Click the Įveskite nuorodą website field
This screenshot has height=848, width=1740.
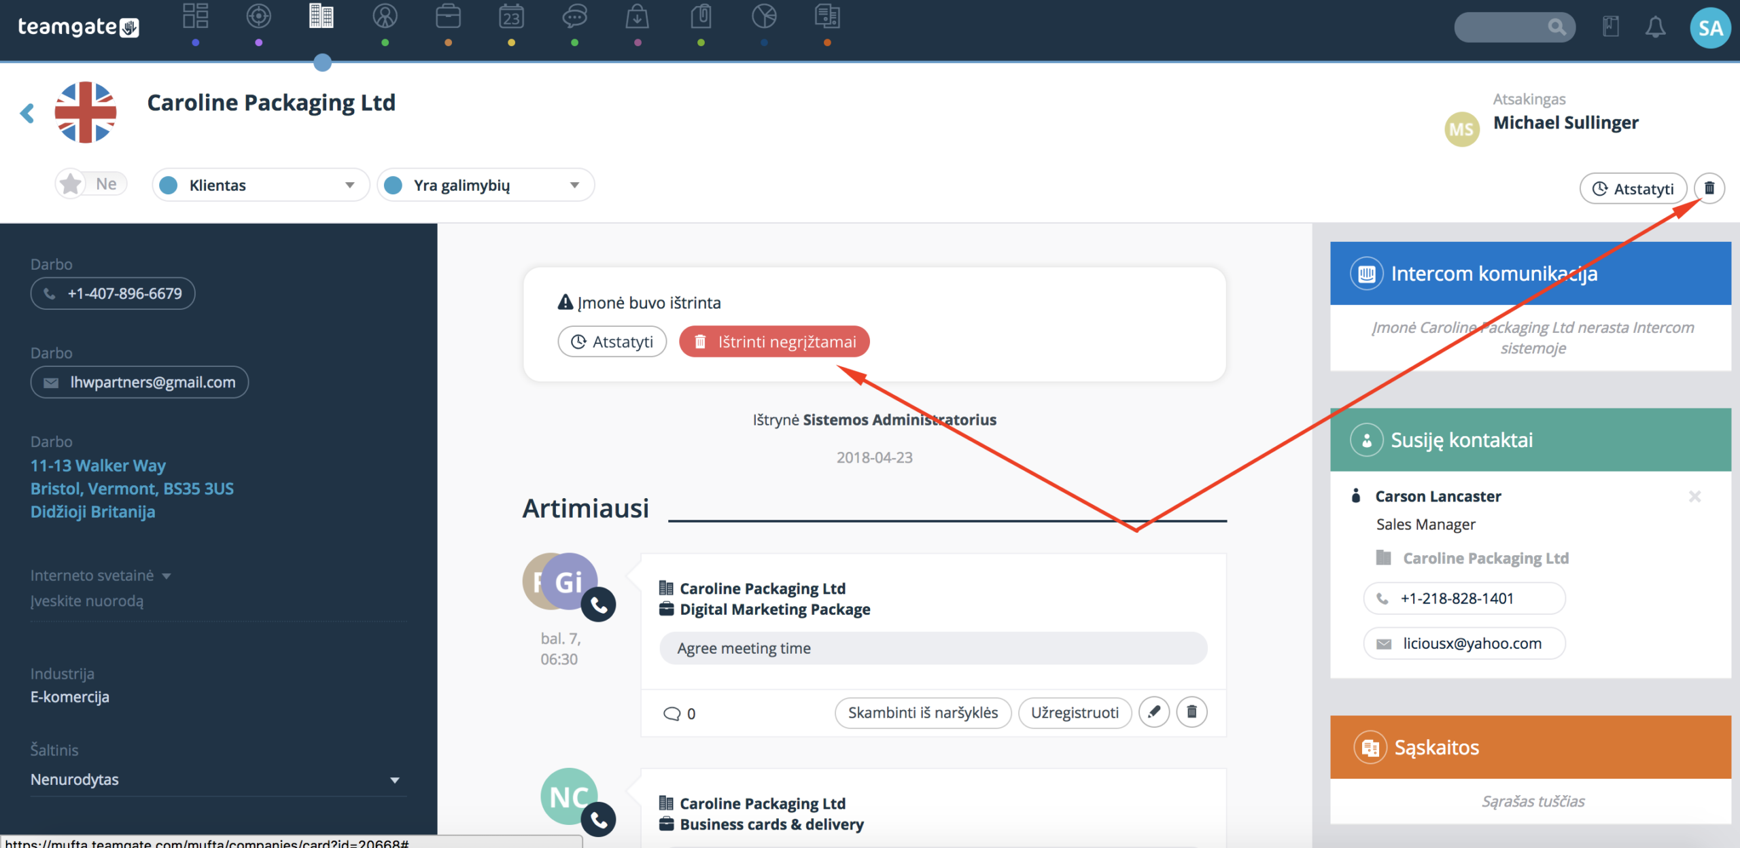pos(217,601)
